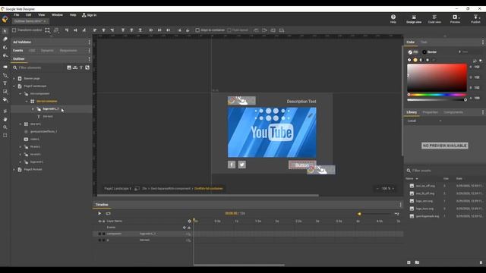This screenshot has height=273, width=486.
Task: Open the Help menu
Action: click(x=73, y=15)
